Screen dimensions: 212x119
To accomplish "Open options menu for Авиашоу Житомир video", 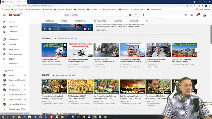I will pos(66,59).
